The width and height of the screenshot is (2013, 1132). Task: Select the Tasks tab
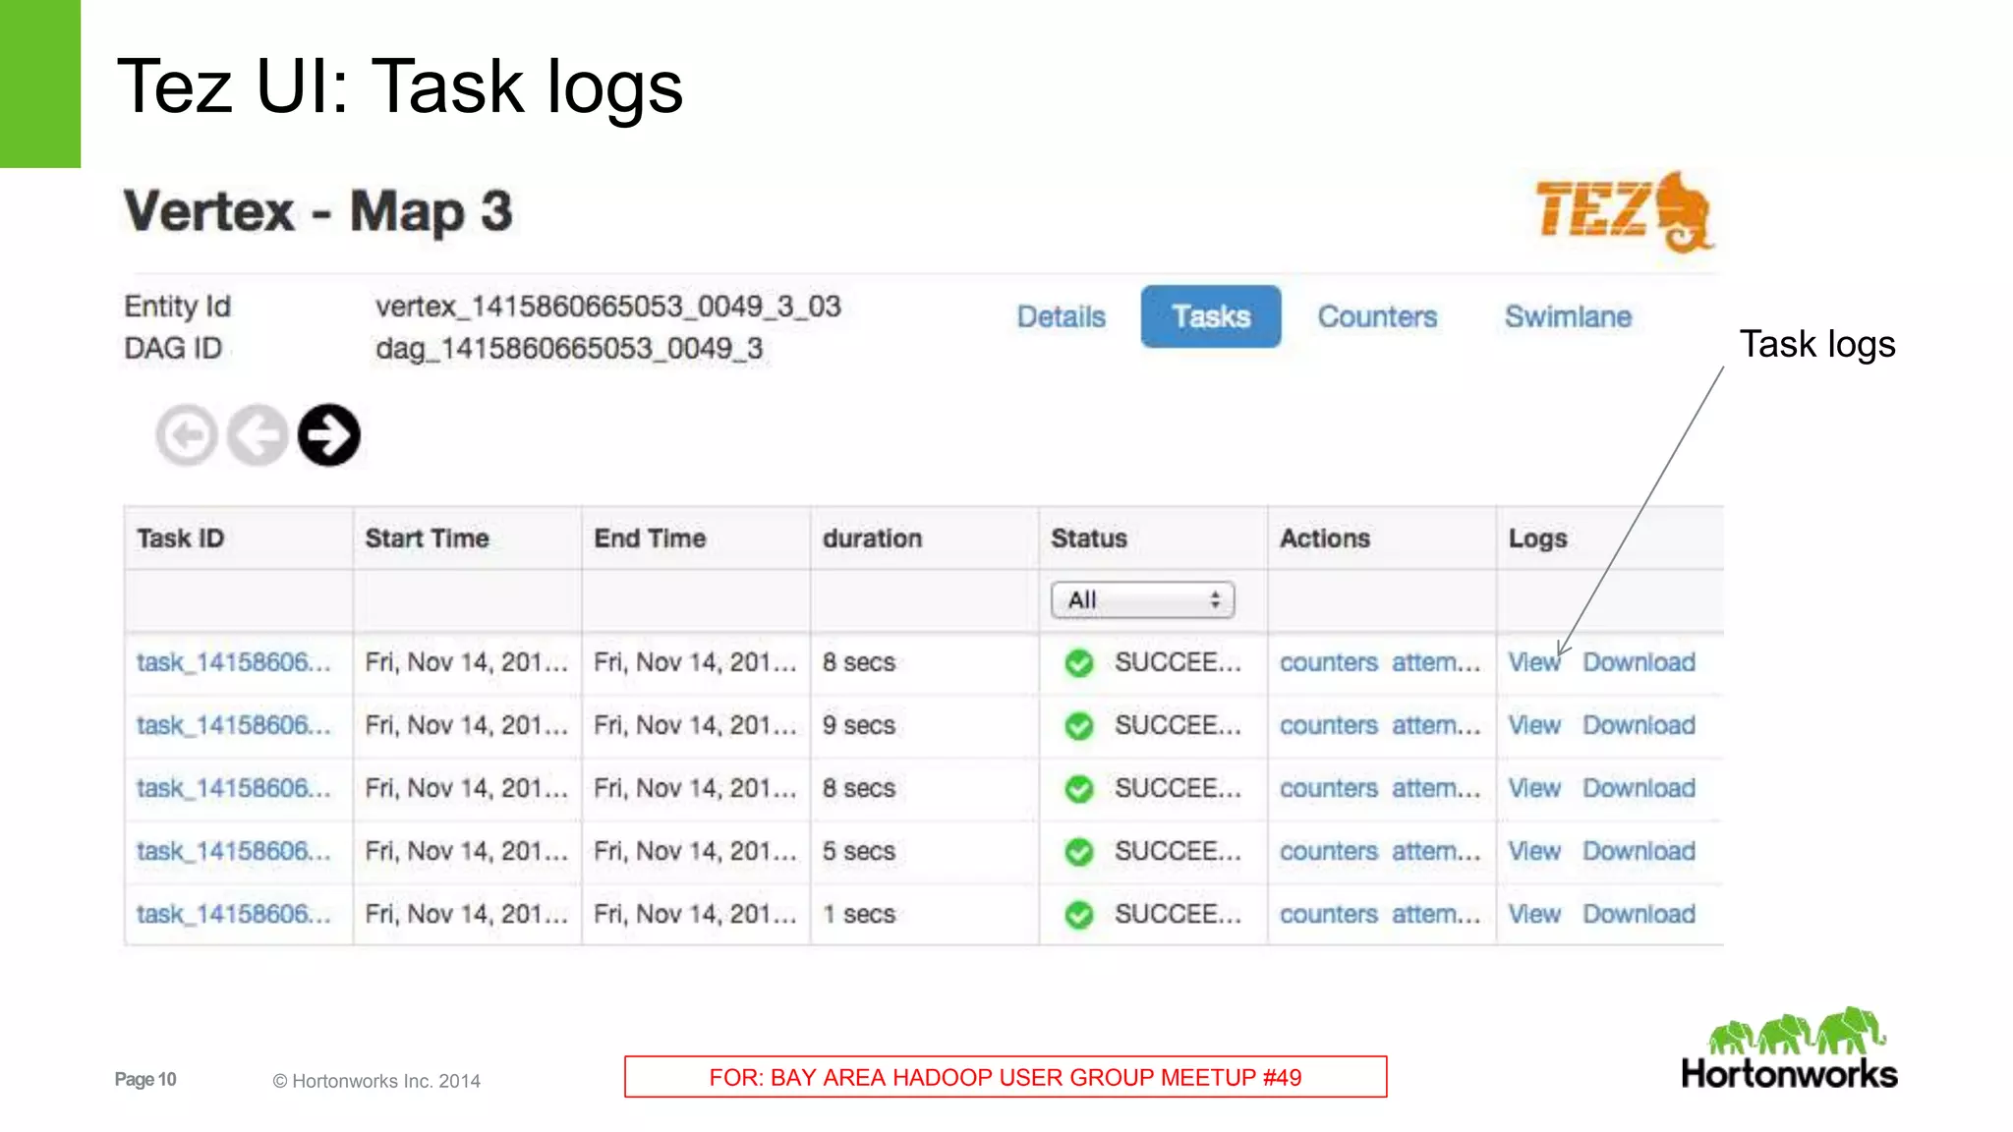pyautogui.click(x=1211, y=316)
